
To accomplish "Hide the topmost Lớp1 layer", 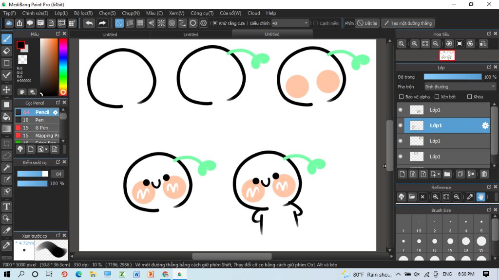I will [x=401, y=110].
